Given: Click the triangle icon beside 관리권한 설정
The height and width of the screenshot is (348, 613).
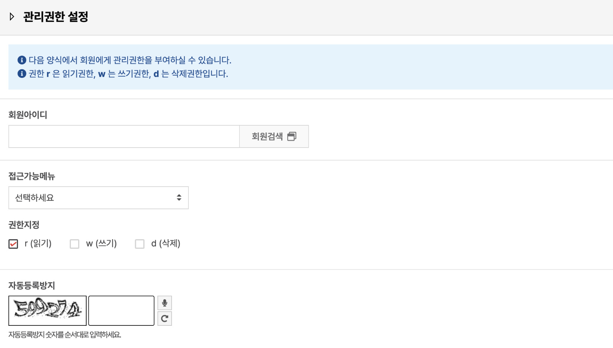Looking at the screenshot, I should (x=12, y=16).
